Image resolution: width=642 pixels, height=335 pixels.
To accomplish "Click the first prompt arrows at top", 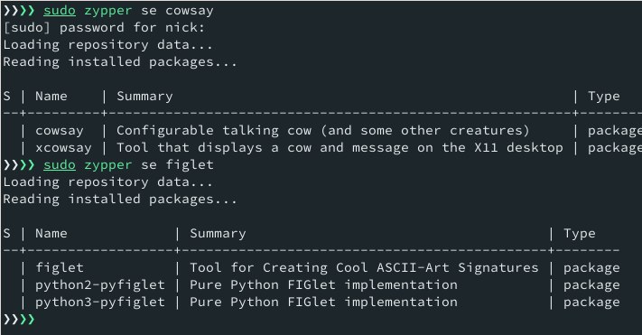I will click(x=19, y=11).
